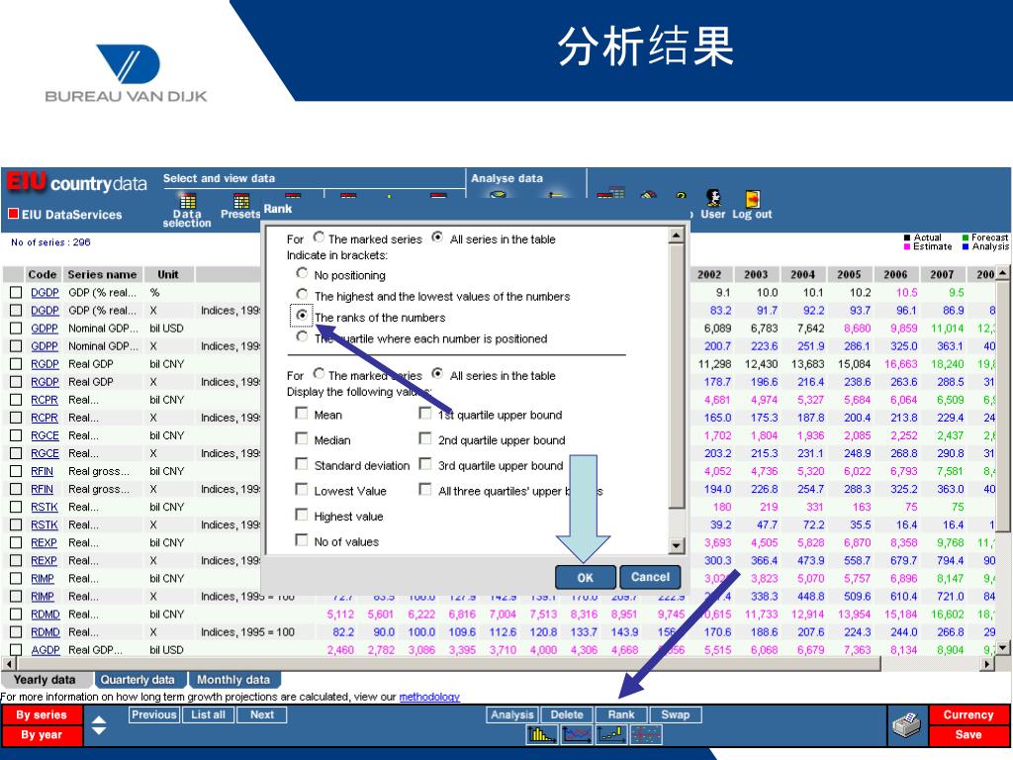This screenshot has width=1013, height=760.
Task: Click the Delete button
Action: (x=567, y=714)
